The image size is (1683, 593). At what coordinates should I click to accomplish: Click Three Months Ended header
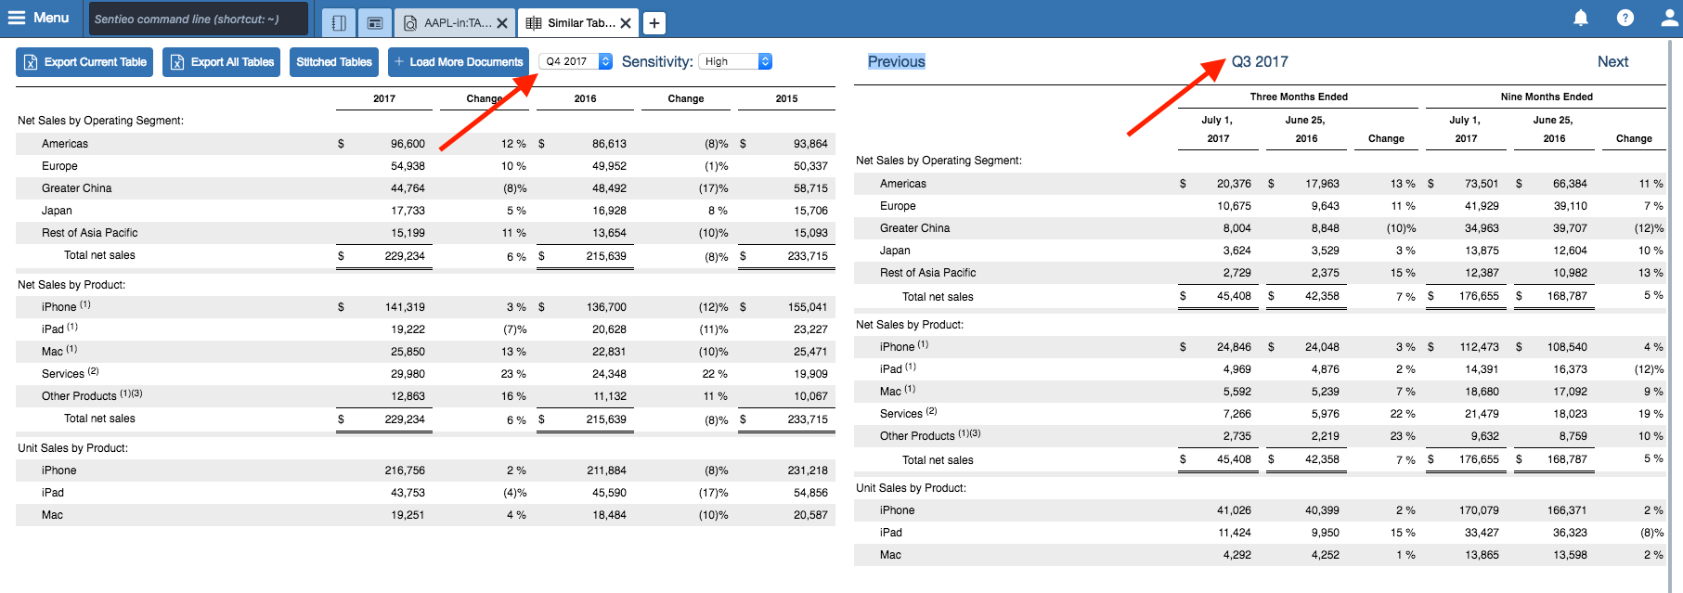pos(1299,97)
